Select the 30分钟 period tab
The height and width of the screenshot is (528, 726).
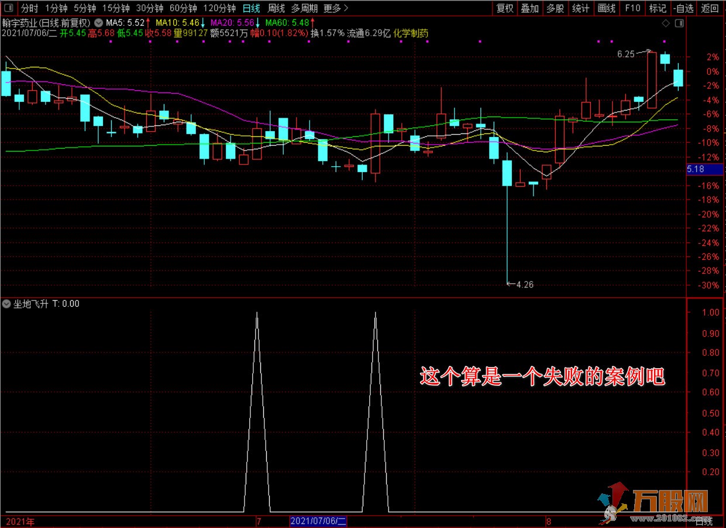pyautogui.click(x=150, y=8)
